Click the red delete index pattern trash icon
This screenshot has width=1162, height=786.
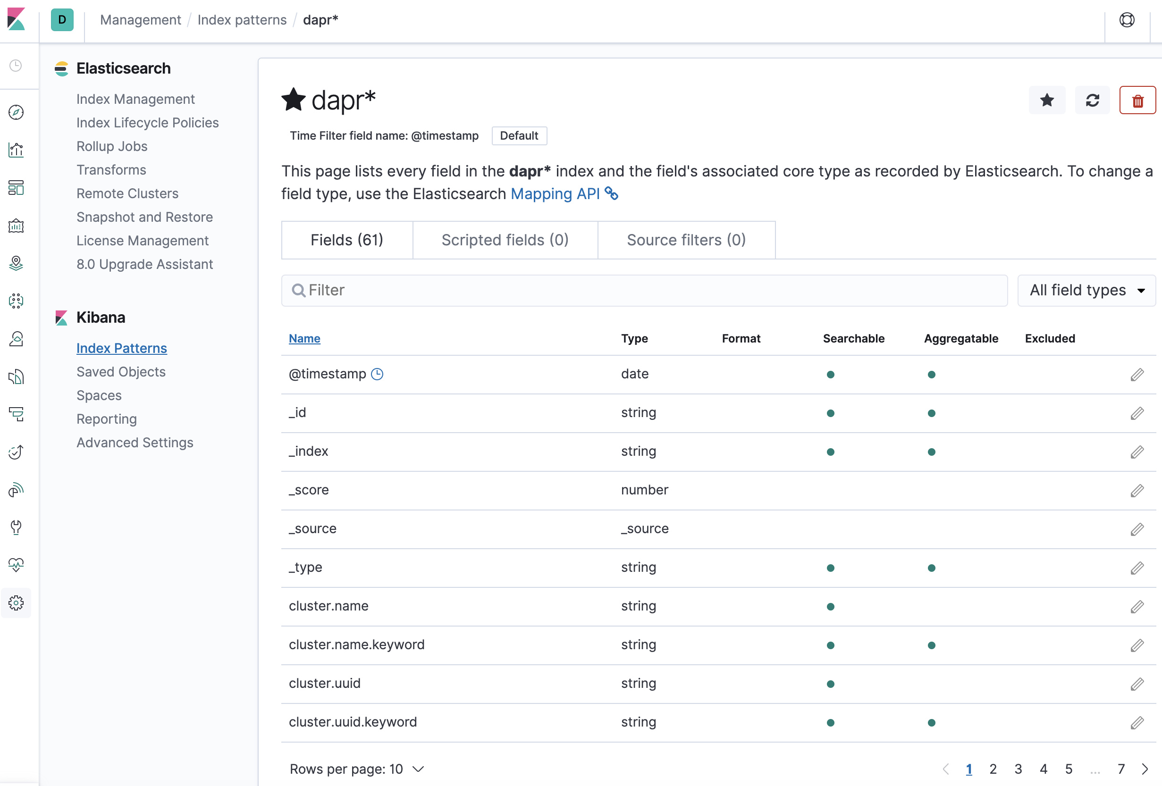coord(1137,100)
